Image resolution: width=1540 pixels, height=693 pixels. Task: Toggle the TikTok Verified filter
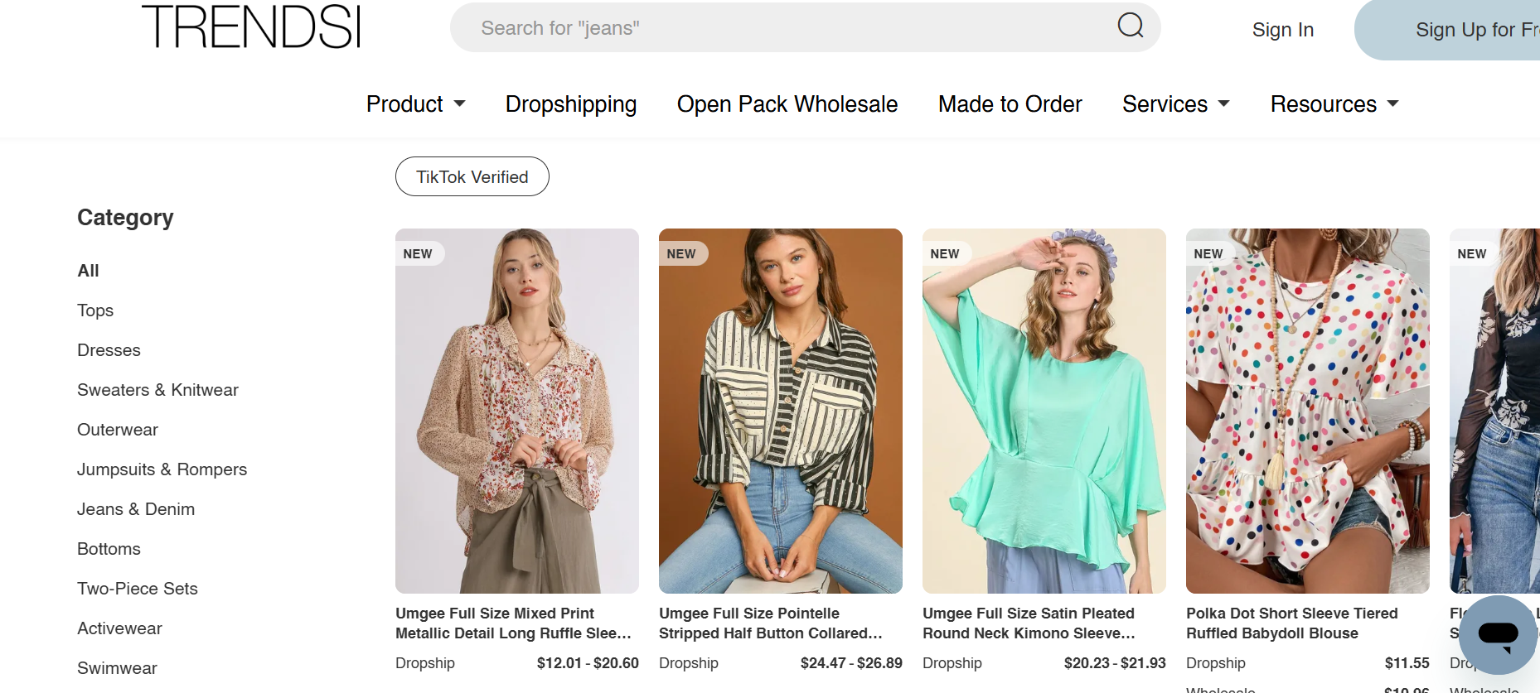[472, 176]
